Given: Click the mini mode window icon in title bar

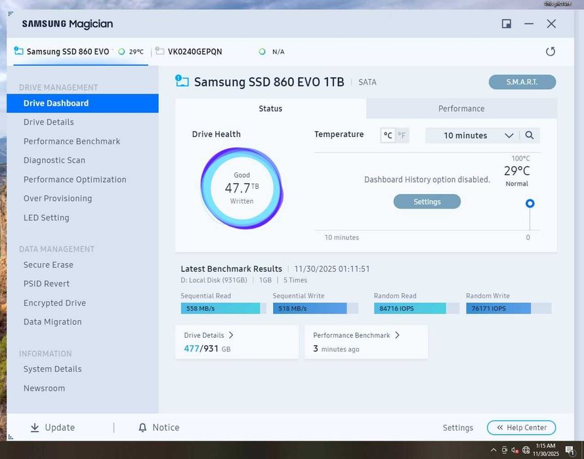Looking at the screenshot, I should [x=506, y=24].
